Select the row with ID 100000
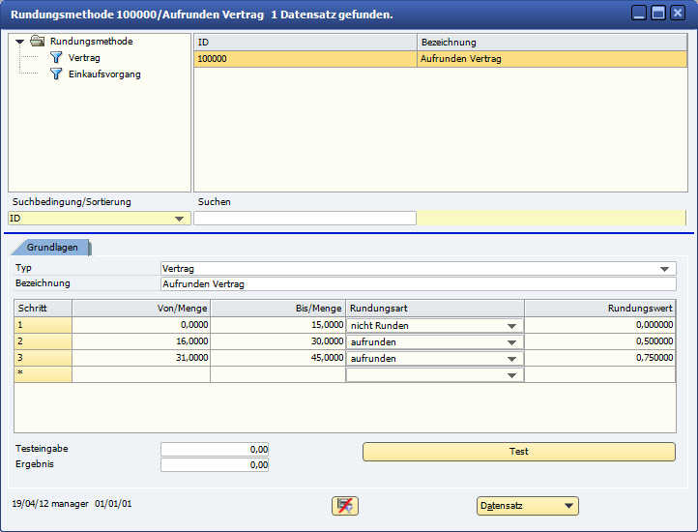Viewport: 698px width, 532px height. pyautogui.click(x=305, y=59)
